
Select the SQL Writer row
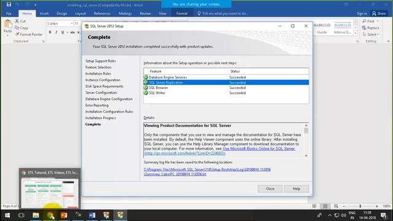point(226,93)
